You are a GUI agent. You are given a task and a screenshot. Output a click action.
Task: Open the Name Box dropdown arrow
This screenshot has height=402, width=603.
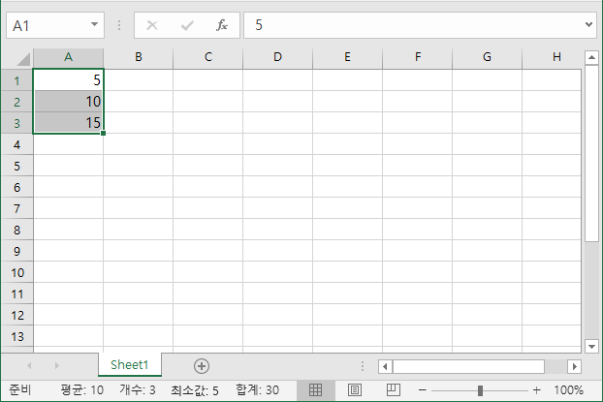94,24
